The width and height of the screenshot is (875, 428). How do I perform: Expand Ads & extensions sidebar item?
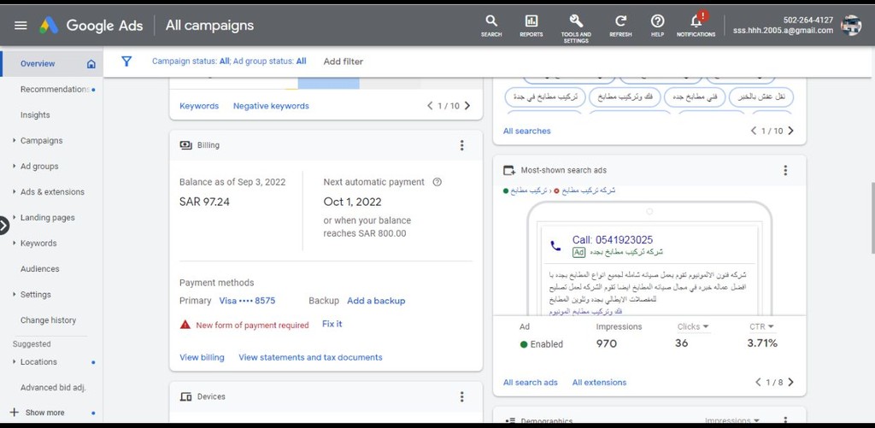[14, 192]
